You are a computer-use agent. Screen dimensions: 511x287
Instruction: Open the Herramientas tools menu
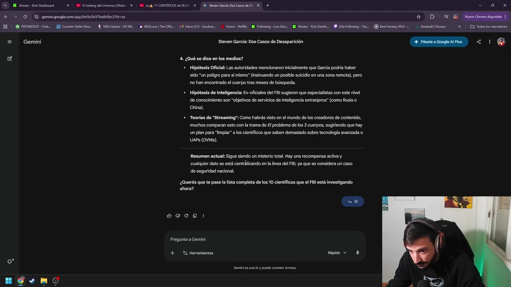click(x=198, y=253)
